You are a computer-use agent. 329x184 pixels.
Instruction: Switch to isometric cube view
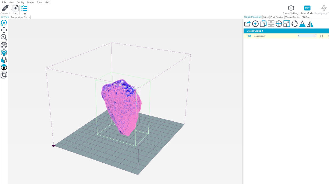coord(4,53)
